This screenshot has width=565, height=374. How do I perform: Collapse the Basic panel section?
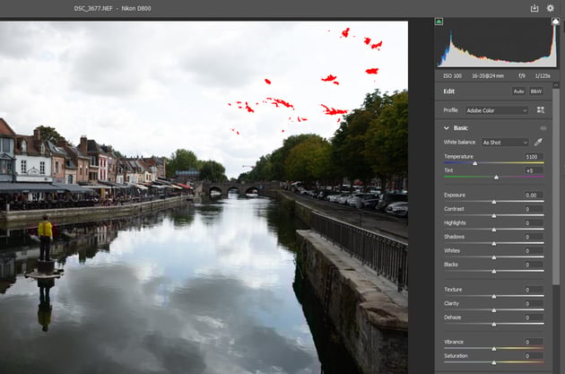(x=447, y=128)
